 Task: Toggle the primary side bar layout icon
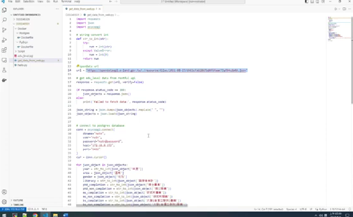pyautogui.click(x=306, y=1)
